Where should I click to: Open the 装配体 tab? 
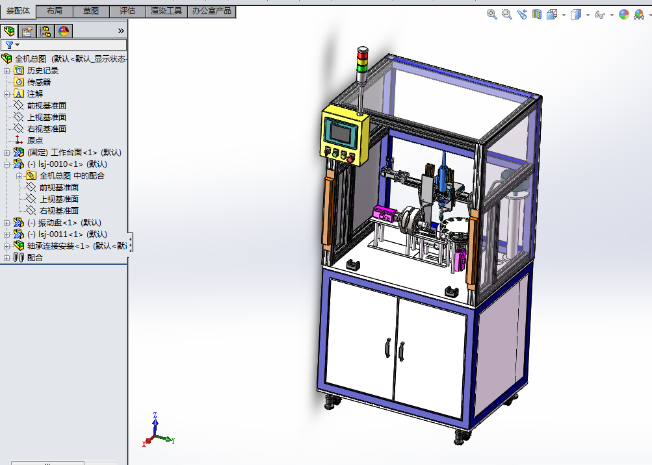[x=18, y=11]
